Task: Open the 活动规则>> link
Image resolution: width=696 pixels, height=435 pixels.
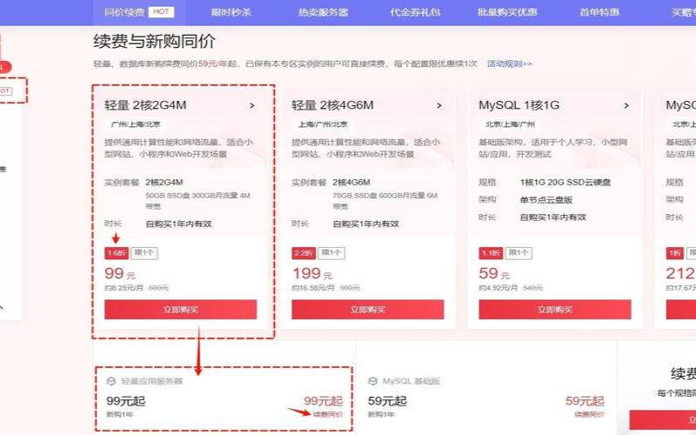Action: pos(509,64)
